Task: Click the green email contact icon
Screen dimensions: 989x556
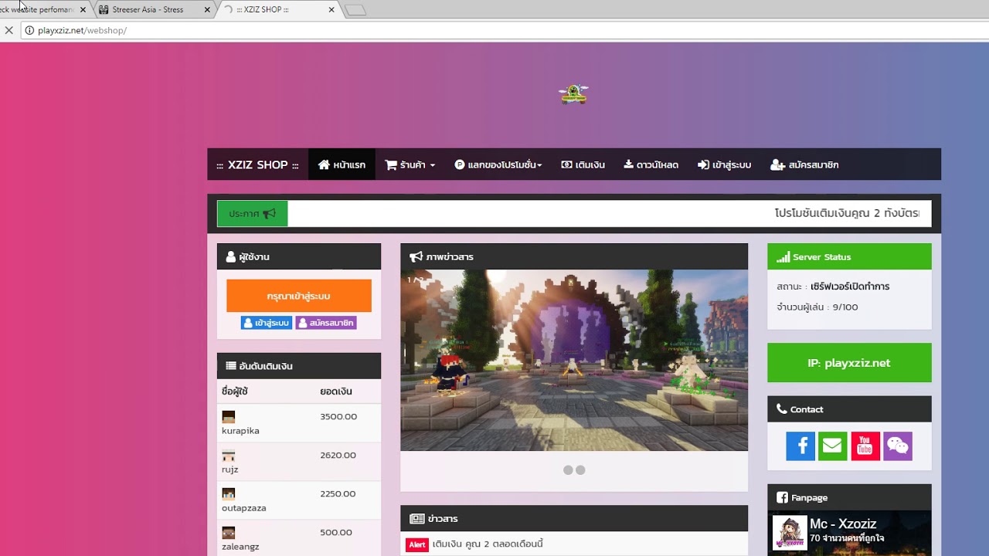Action: coord(833,446)
